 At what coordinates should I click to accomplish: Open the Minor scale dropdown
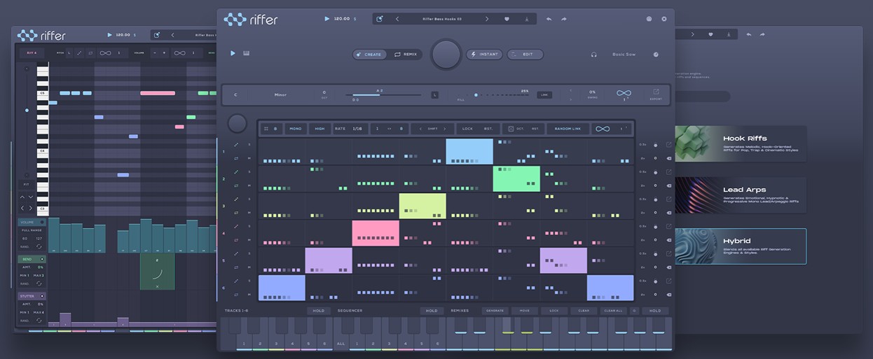(x=280, y=94)
